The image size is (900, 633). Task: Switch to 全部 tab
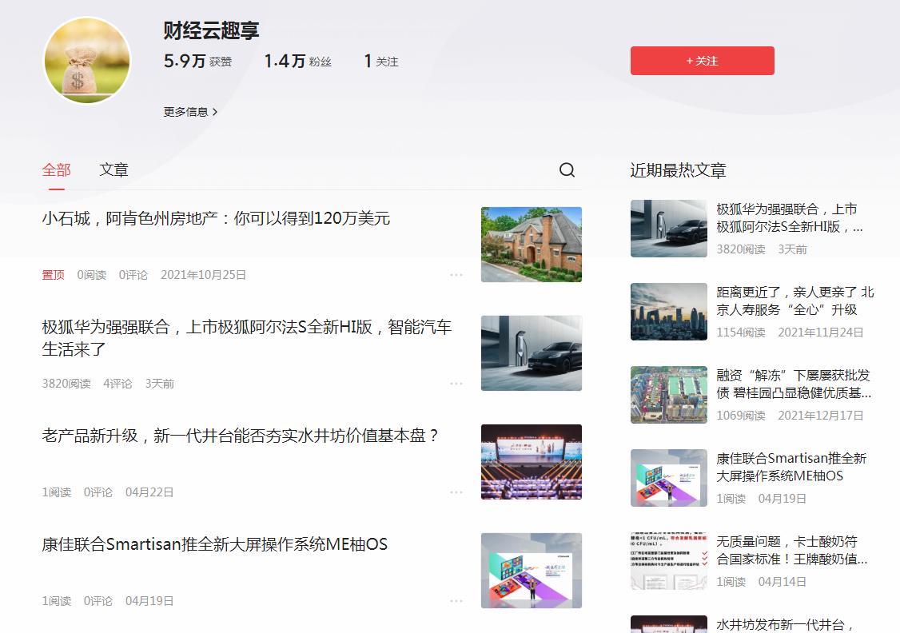click(x=56, y=170)
